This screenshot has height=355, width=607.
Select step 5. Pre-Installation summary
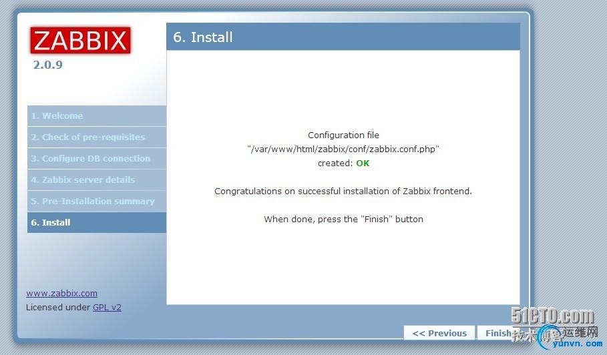click(97, 201)
